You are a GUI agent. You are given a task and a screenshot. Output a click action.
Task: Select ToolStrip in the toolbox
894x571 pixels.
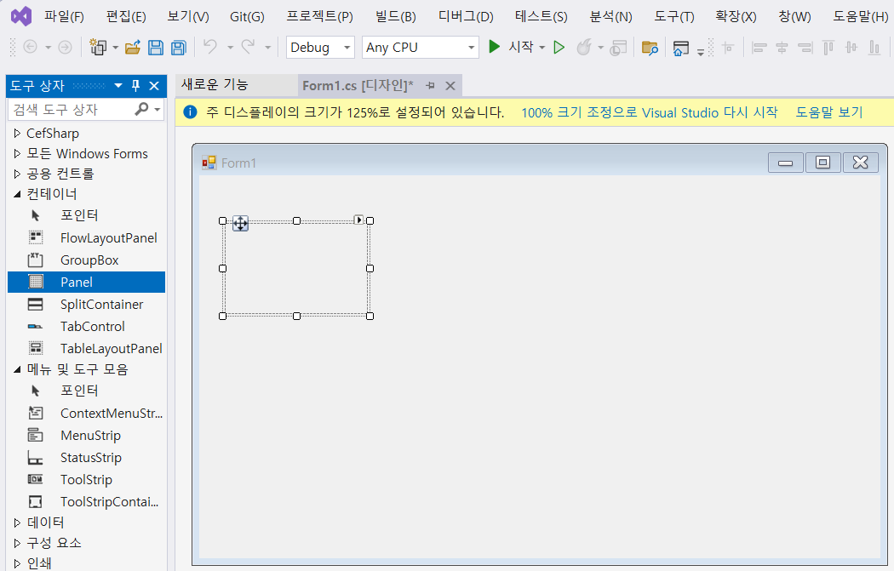coord(87,480)
